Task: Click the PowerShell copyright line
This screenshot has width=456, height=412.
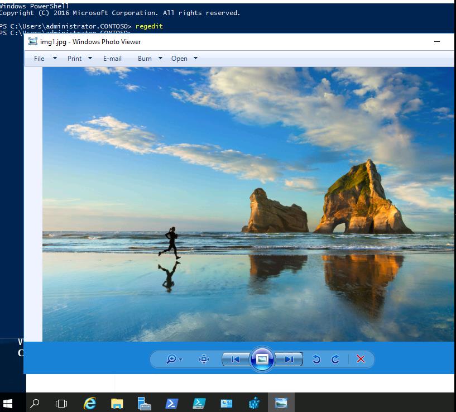Action: (x=120, y=13)
